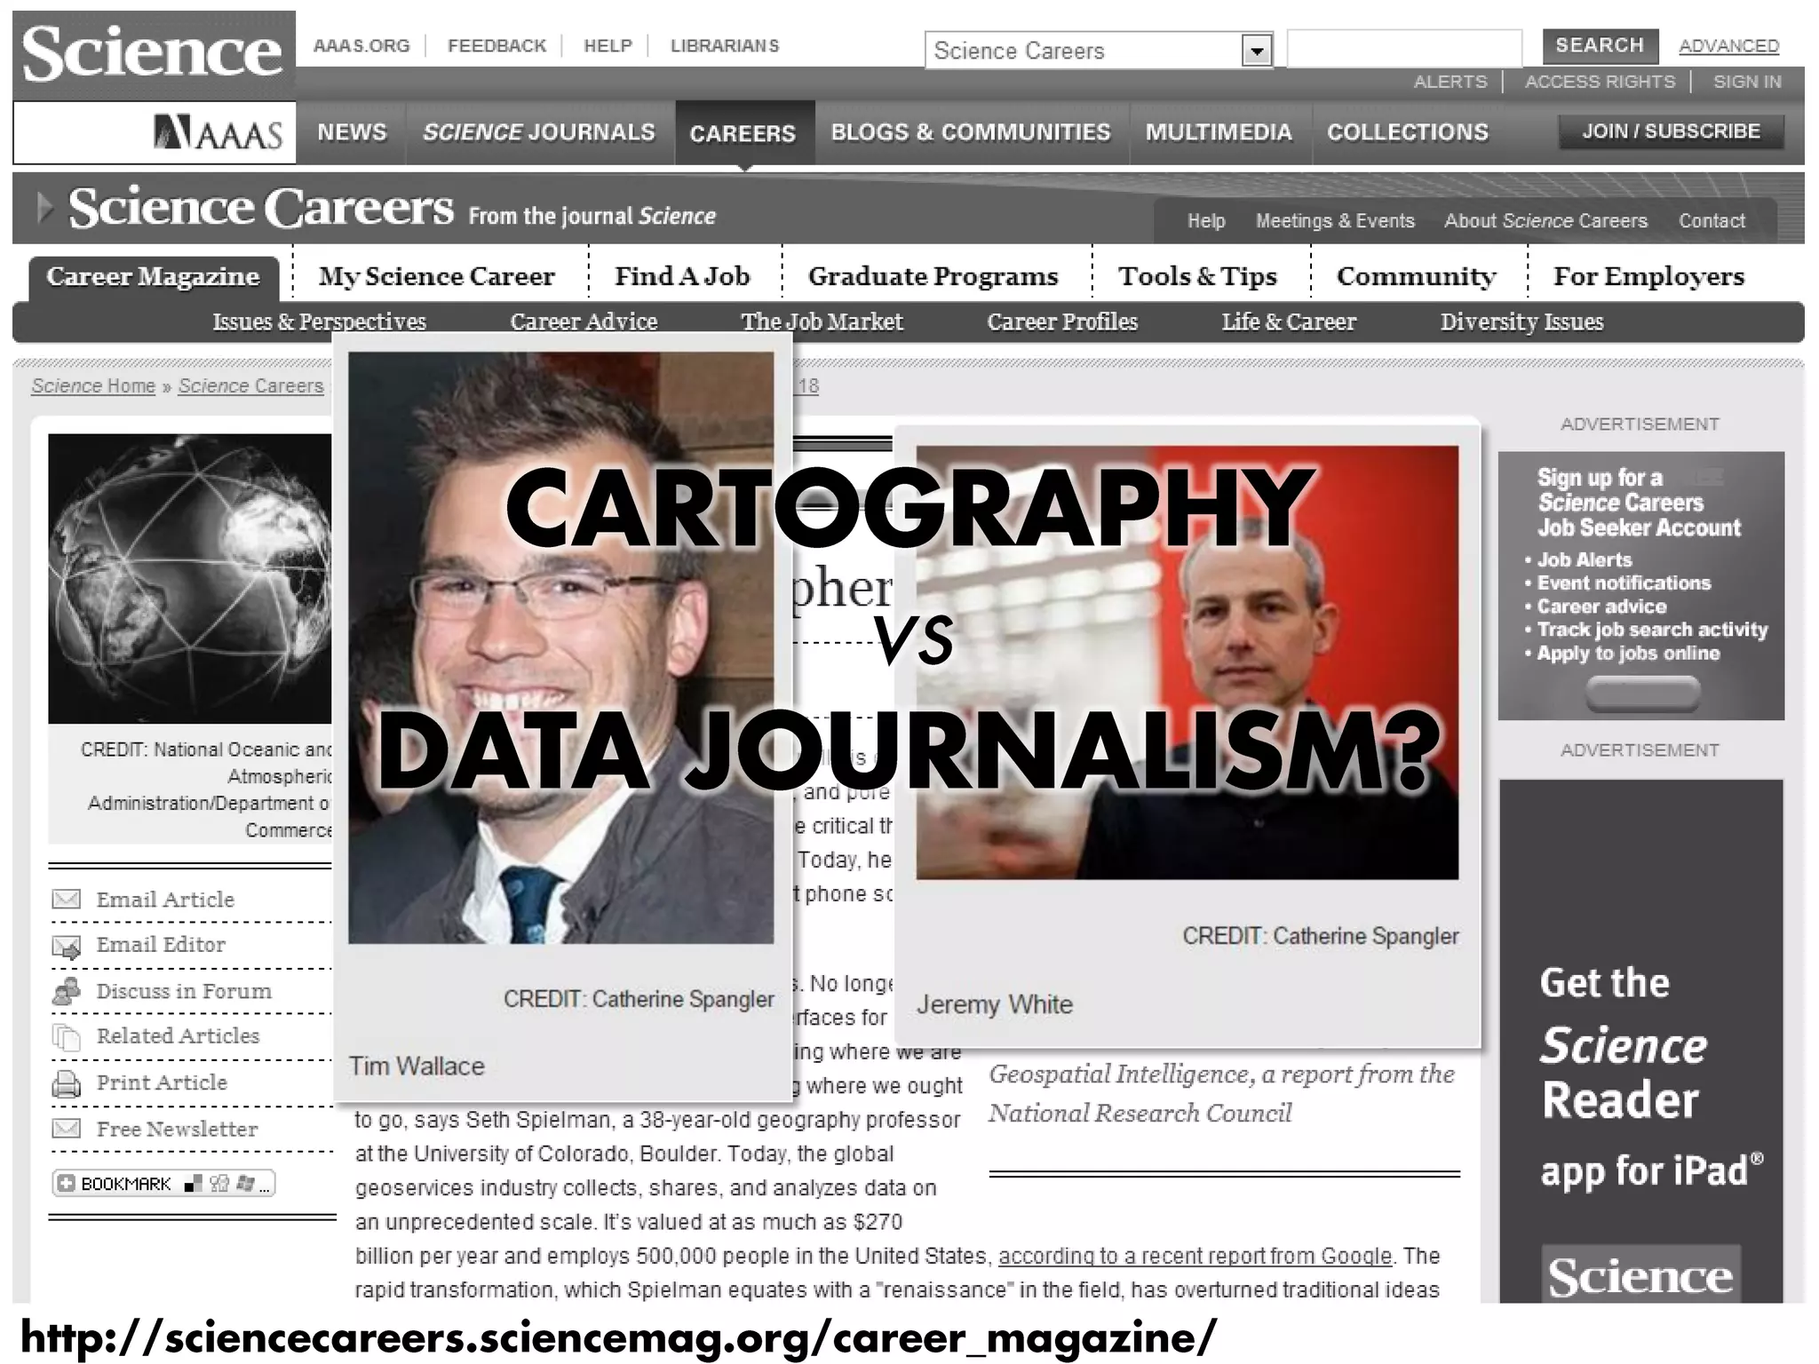Screen dimensions: 1819x1364
Task: Open About Science Careers link
Action: pos(1545,221)
